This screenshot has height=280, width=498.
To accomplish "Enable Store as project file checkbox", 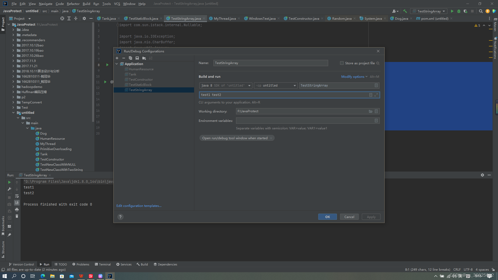I will [x=342, y=63].
